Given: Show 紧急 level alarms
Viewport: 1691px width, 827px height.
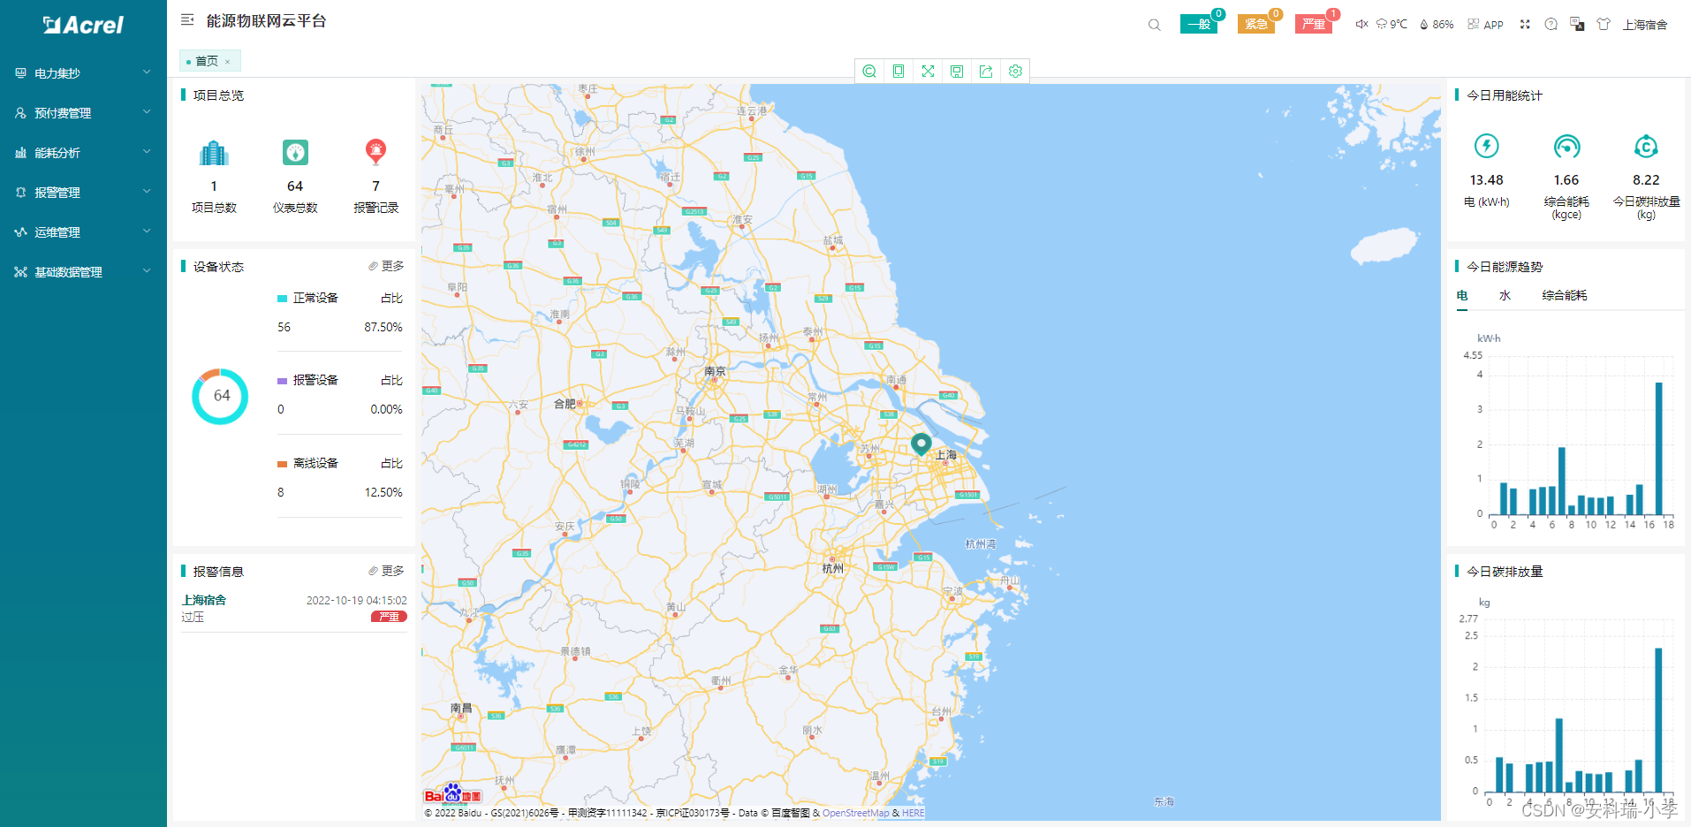Looking at the screenshot, I should click(x=1256, y=24).
